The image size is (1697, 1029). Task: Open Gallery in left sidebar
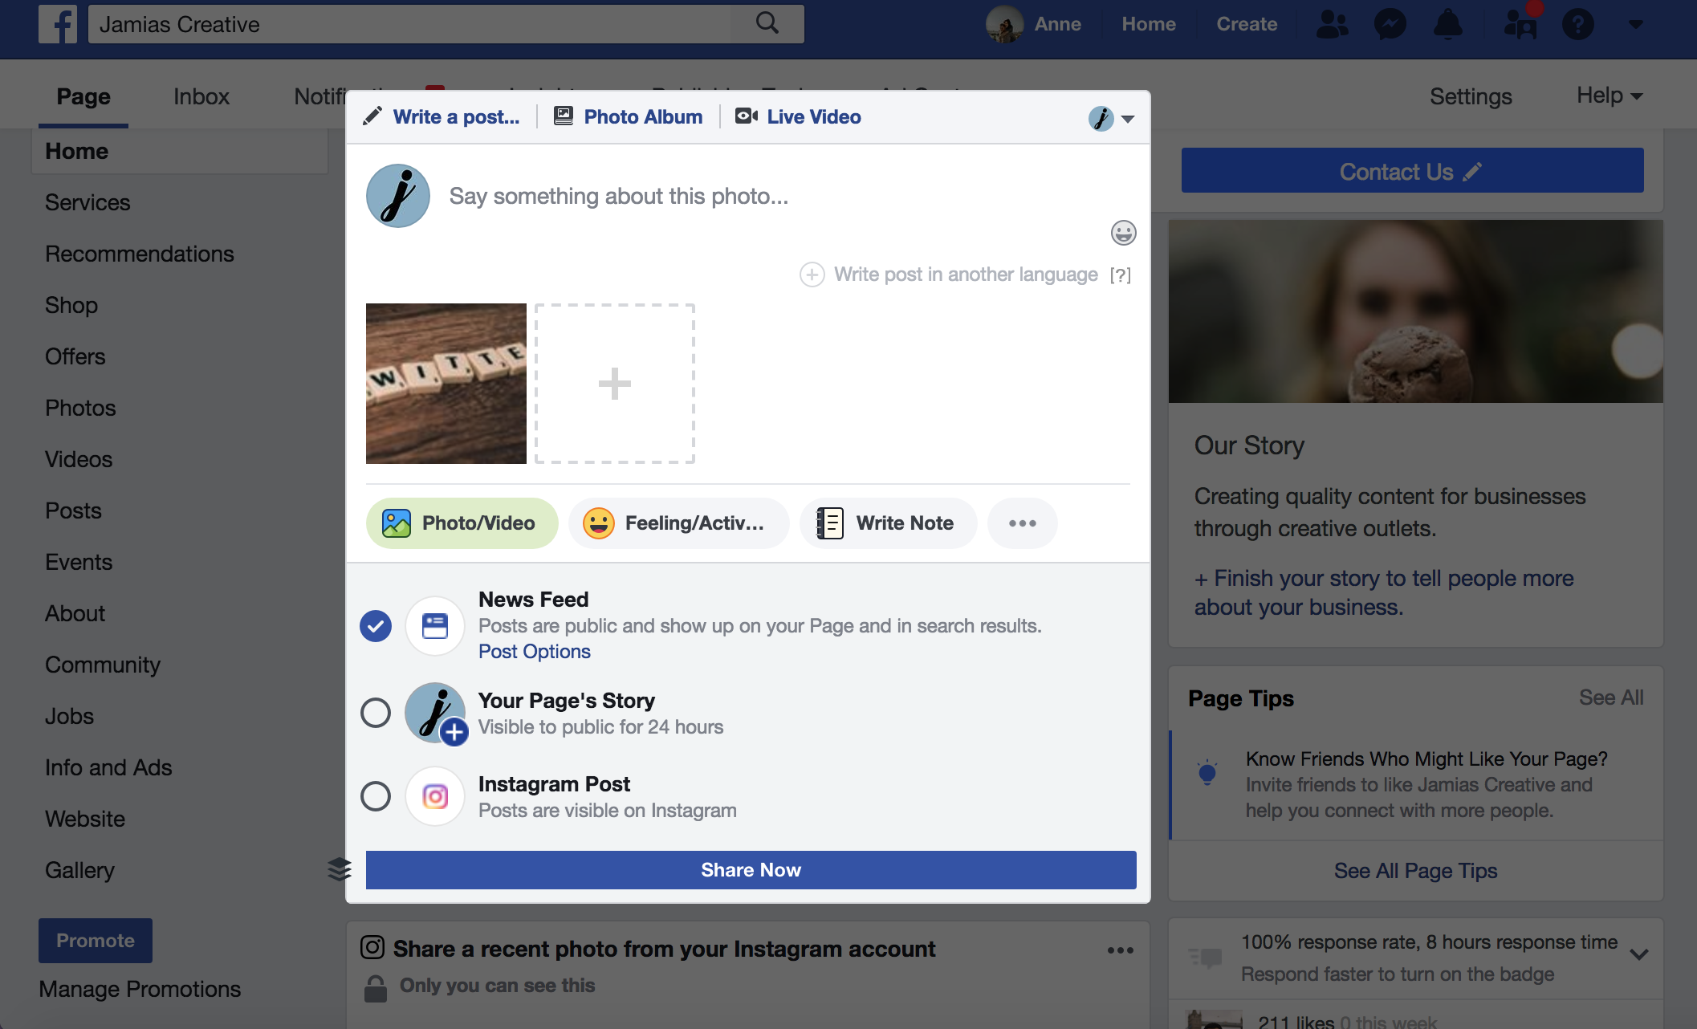(x=79, y=870)
